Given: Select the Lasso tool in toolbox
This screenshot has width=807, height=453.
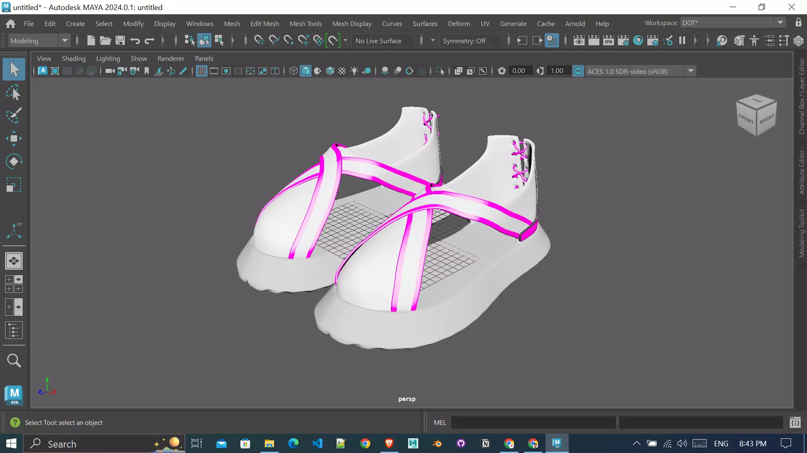Looking at the screenshot, I should point(13,93).
